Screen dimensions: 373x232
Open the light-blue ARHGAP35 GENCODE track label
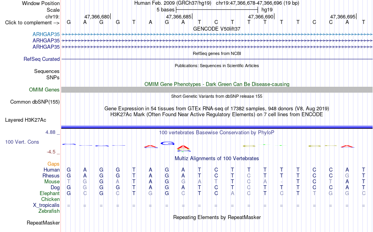(x=46, y=34)
